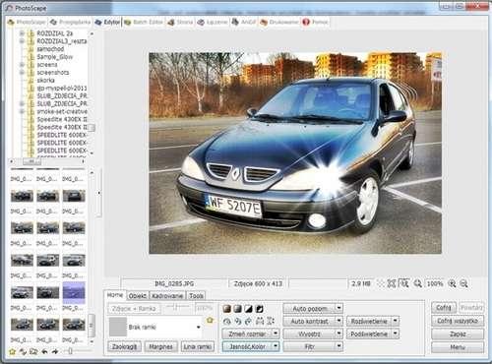Viewport: 492px width, 364px height.
Task: Click the magnifier icon left of 100%
Action: tap(417, 283)
